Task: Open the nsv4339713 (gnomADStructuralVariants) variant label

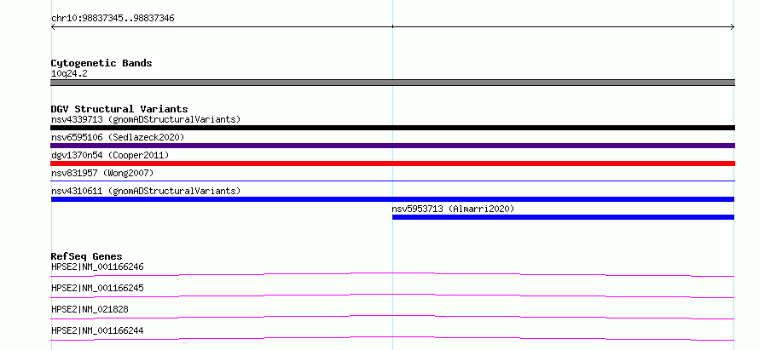Action: coord(146,119)
